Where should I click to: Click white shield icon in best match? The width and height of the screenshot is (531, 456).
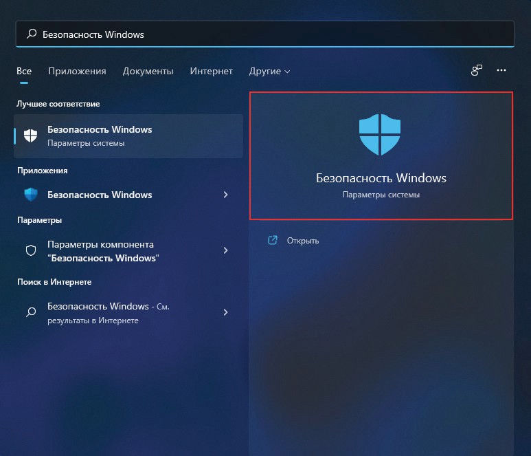(31, 135)
